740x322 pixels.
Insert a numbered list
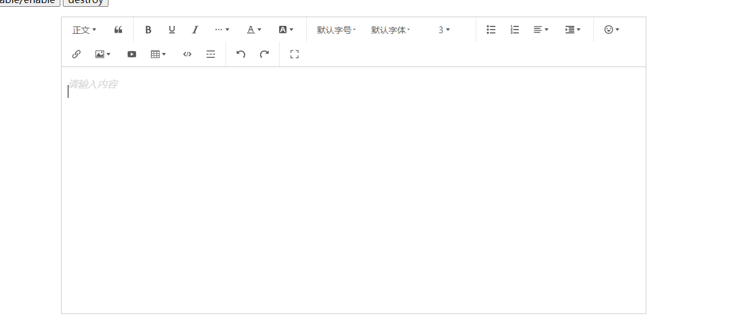pyautogui.click(x=515, y=30)
